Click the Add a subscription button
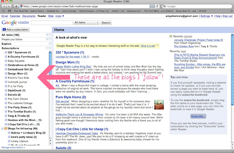 tap(15, 29)
